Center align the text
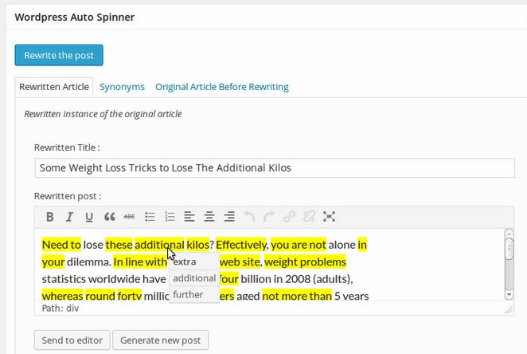The image size is (527, 354). (209, 217)
